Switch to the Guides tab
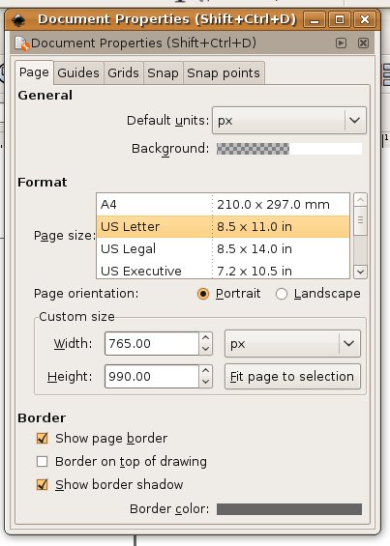This screenshot has width=390, height=546. tap(78, 73)
